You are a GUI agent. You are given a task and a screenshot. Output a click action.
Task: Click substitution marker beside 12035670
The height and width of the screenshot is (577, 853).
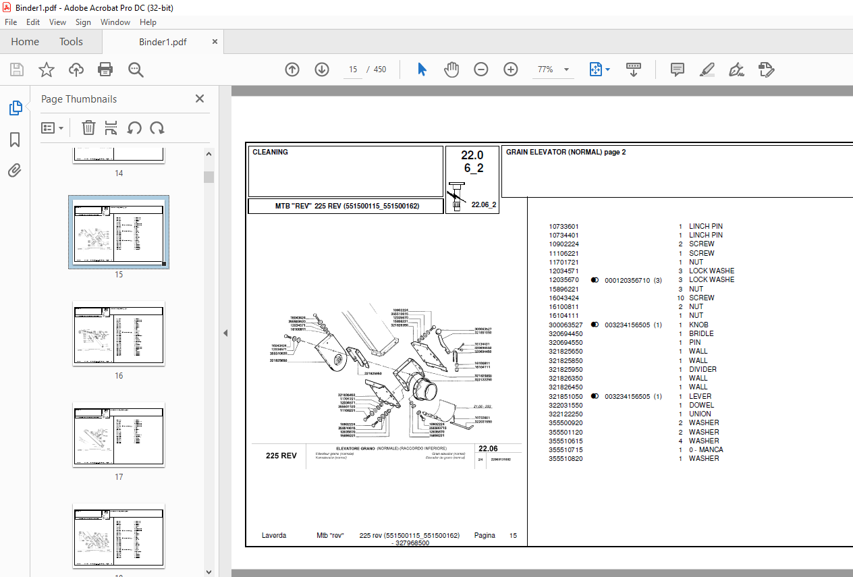[595, 279]
